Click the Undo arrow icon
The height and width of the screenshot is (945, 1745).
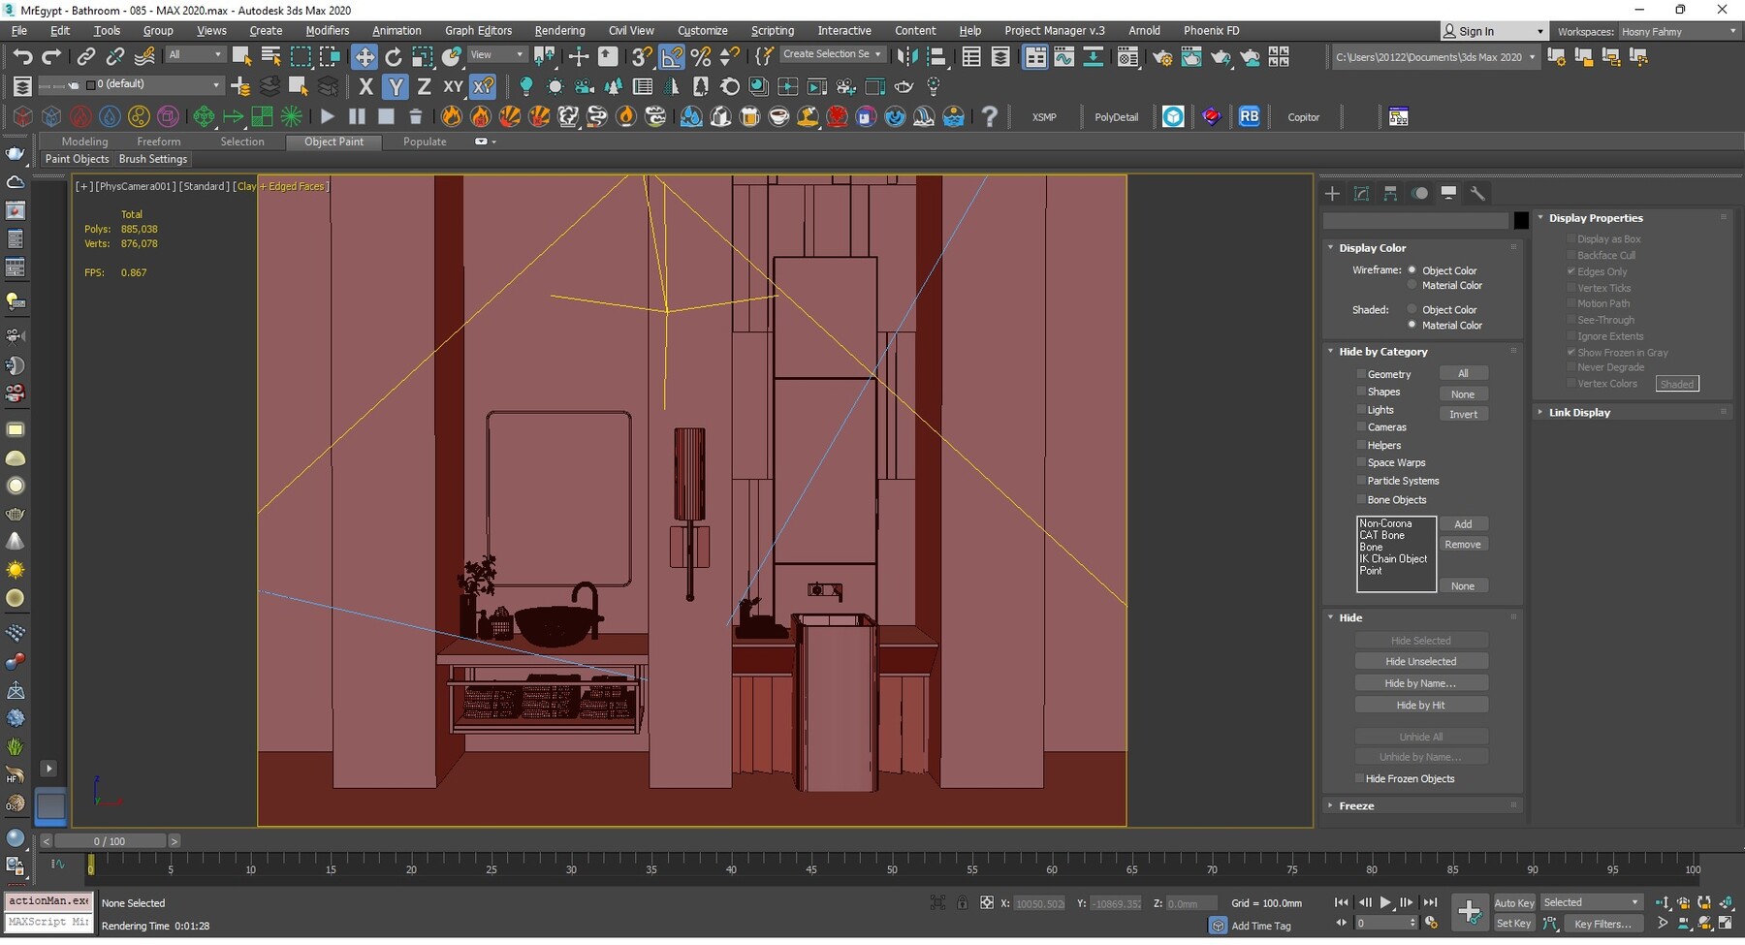point(21,57)
